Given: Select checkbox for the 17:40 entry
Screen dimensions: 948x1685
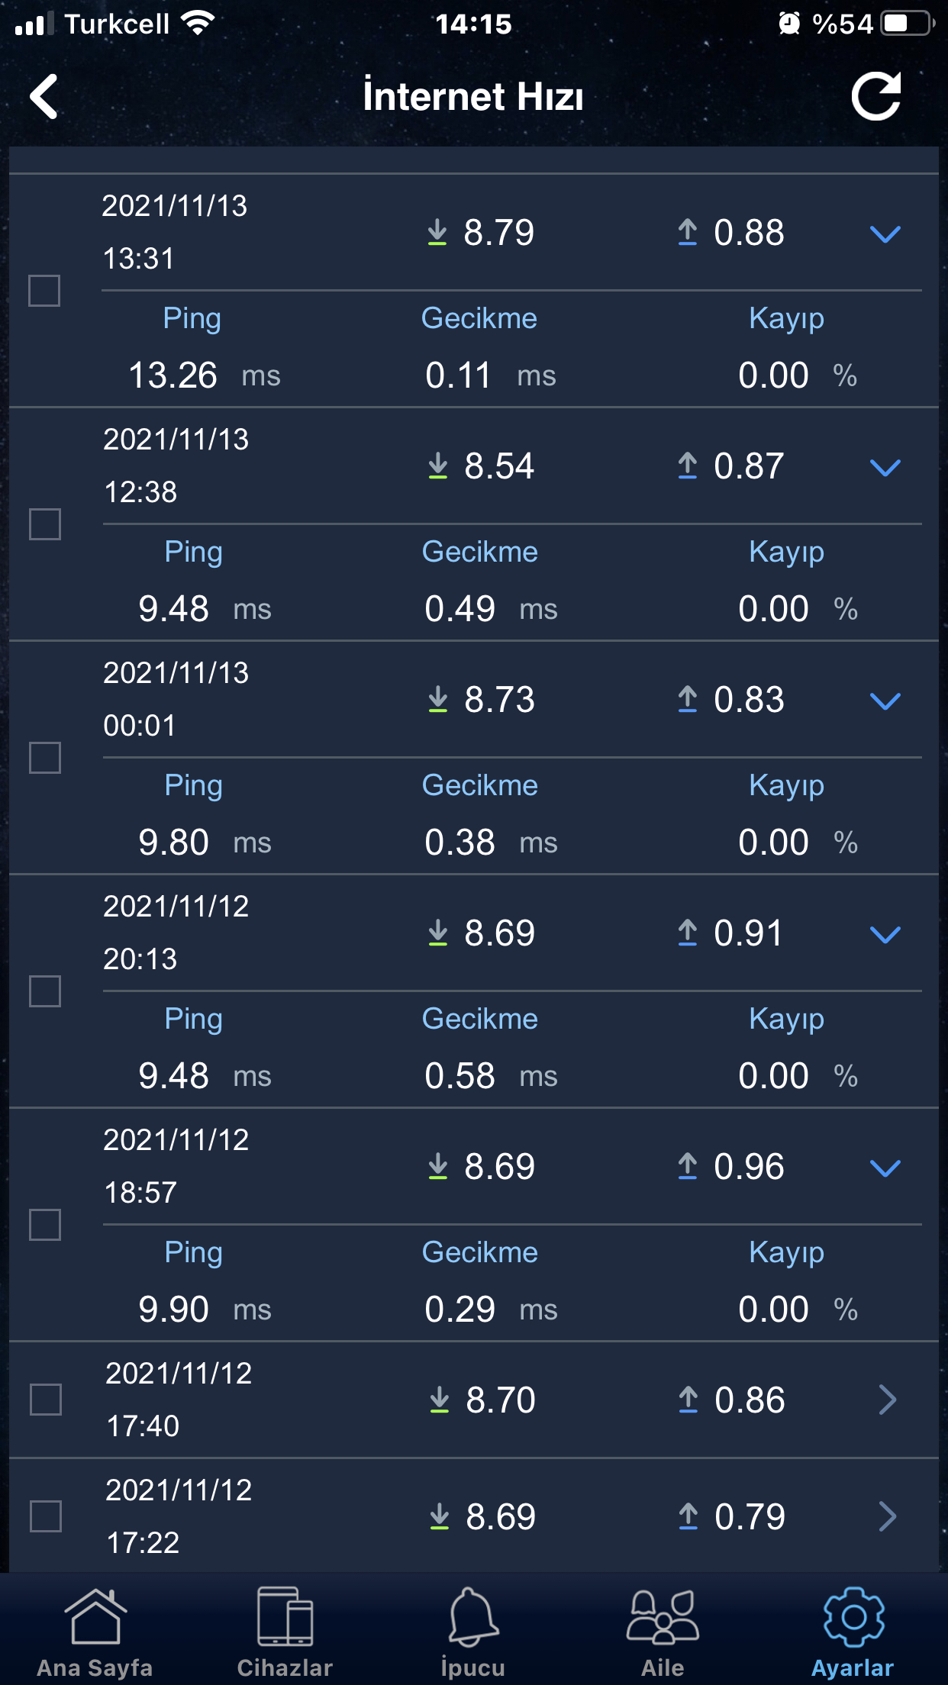Looking at the screenshot, I should [46, 1400].
